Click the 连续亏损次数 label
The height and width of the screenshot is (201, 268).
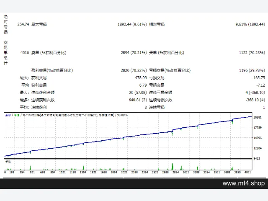(161, 100)
